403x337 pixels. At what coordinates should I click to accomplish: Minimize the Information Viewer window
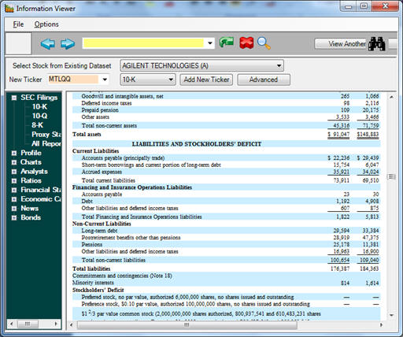[348, 6]
